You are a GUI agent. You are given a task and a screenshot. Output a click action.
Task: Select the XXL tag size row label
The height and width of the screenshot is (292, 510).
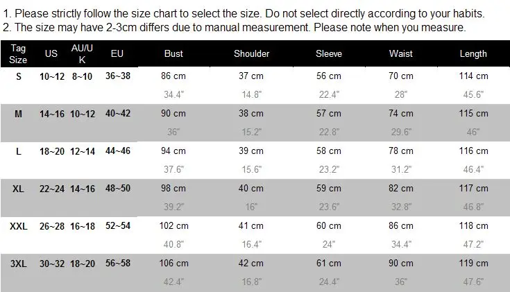point(19,226)
